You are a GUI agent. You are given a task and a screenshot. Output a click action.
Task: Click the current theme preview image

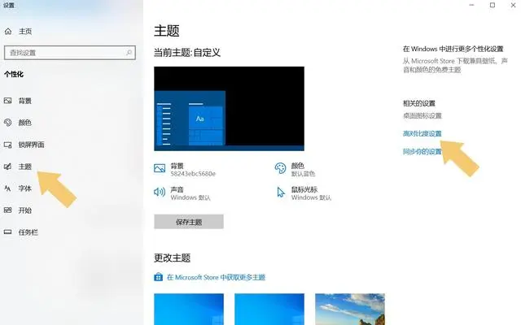(x=229, y=109)
